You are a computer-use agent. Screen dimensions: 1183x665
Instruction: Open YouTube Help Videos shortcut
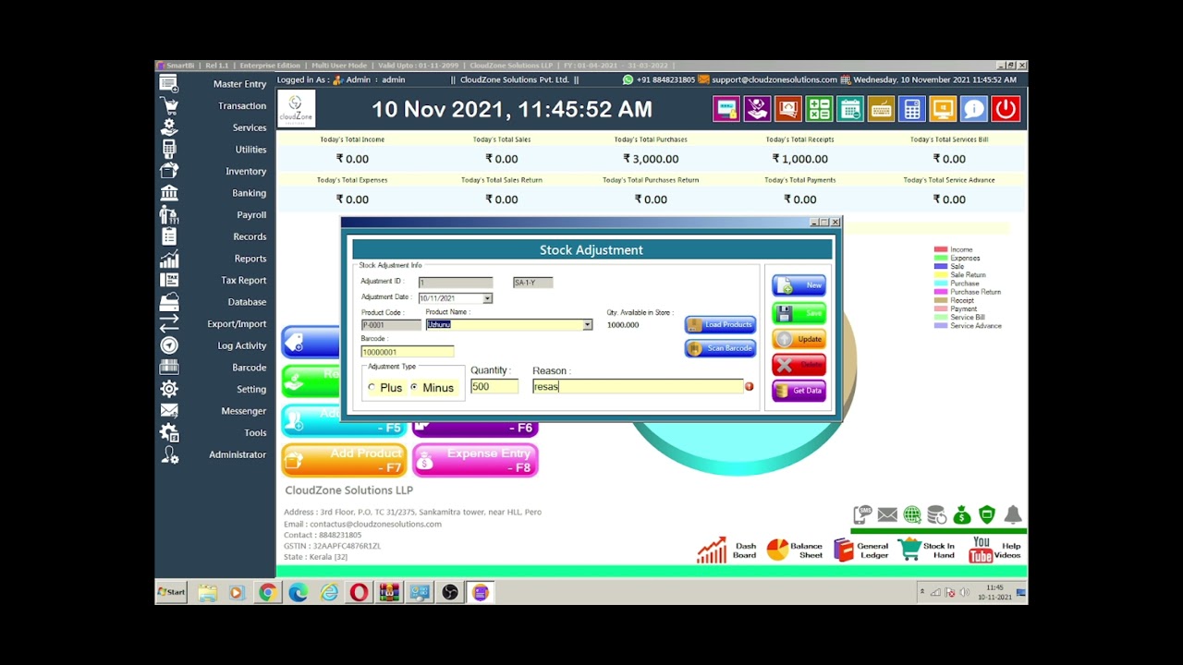995,550
